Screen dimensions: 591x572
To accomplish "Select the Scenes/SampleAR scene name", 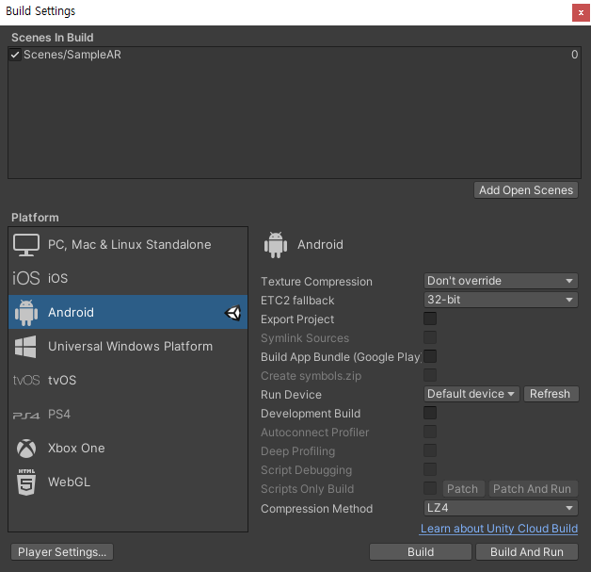I will coord(72,55).
